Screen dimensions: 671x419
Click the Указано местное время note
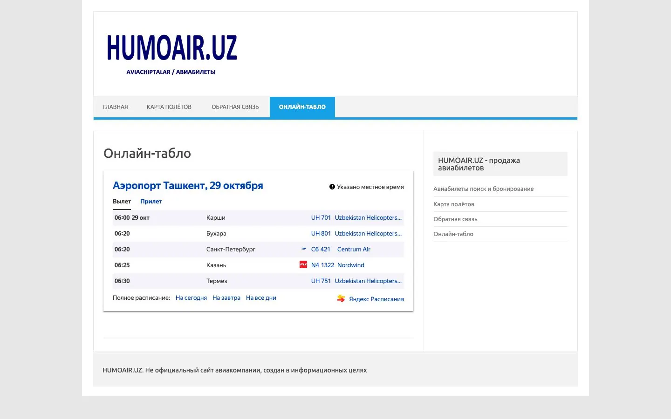click(370, 187)
